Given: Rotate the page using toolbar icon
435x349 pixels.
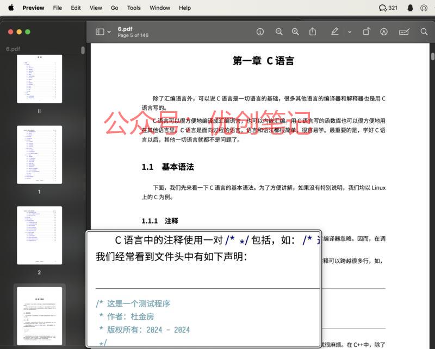Looking at the screenshot, I should [366, 31].
